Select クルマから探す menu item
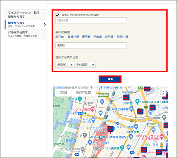 click(26, 34)
